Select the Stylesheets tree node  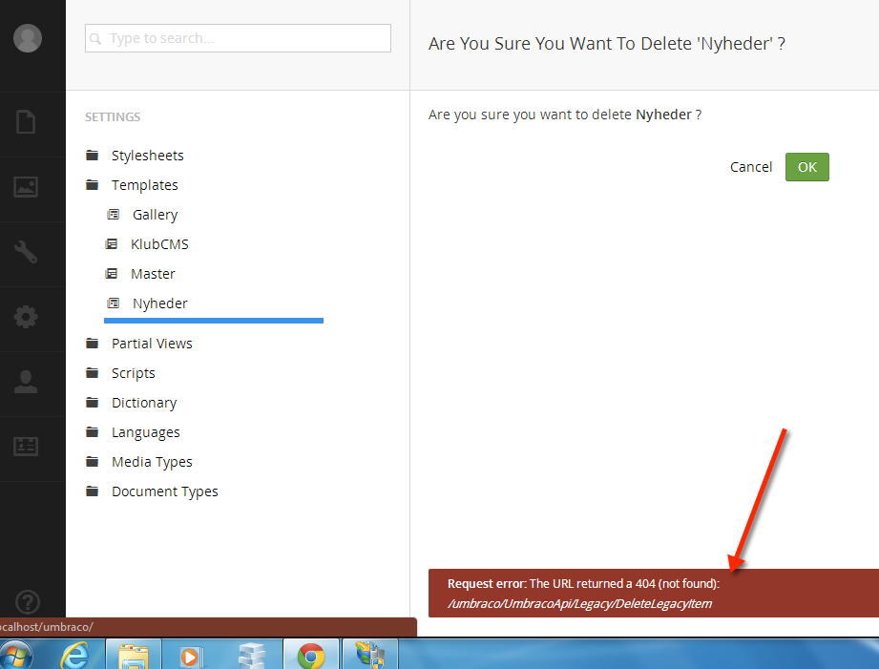pyautogui.click(x=147, y=156)
